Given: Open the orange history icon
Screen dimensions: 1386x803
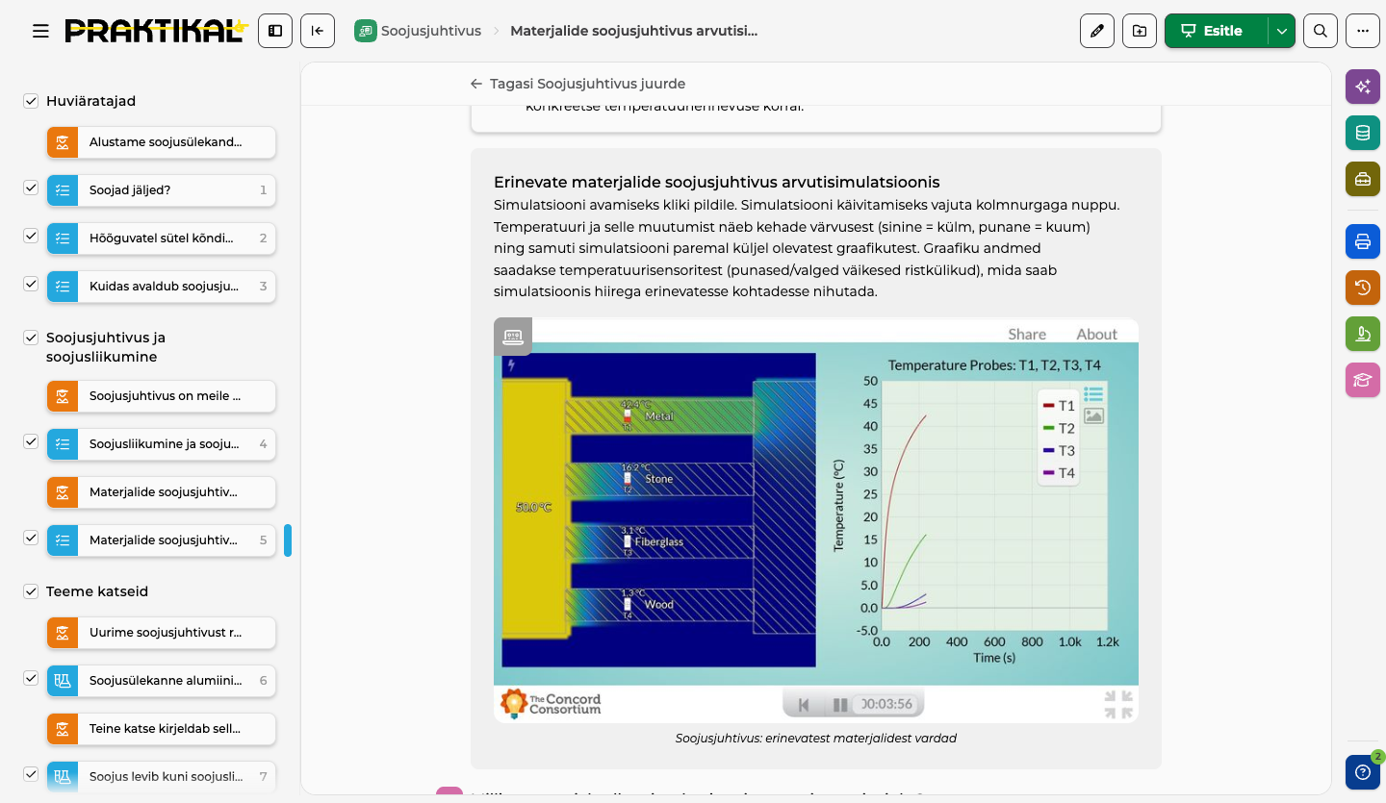Looking at the screenshot, I should tap(1363, 288).
